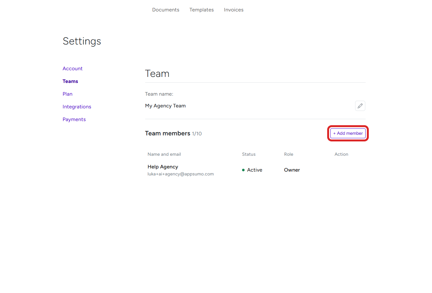
Task: Click the team name My Agency Team
Action: [165, 106]
